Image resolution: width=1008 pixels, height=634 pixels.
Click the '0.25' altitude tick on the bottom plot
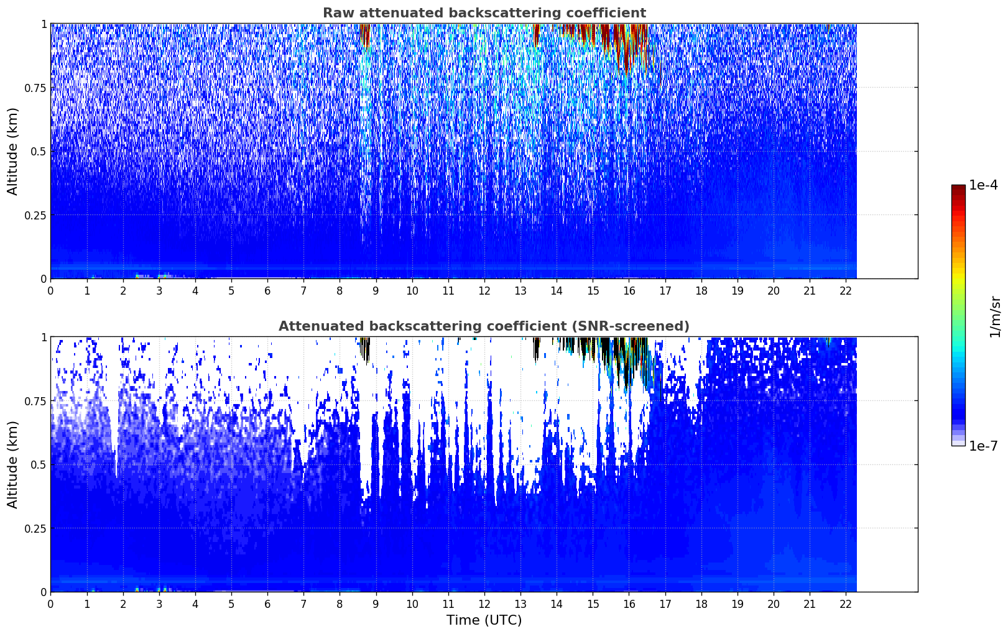tap(35, 528)
